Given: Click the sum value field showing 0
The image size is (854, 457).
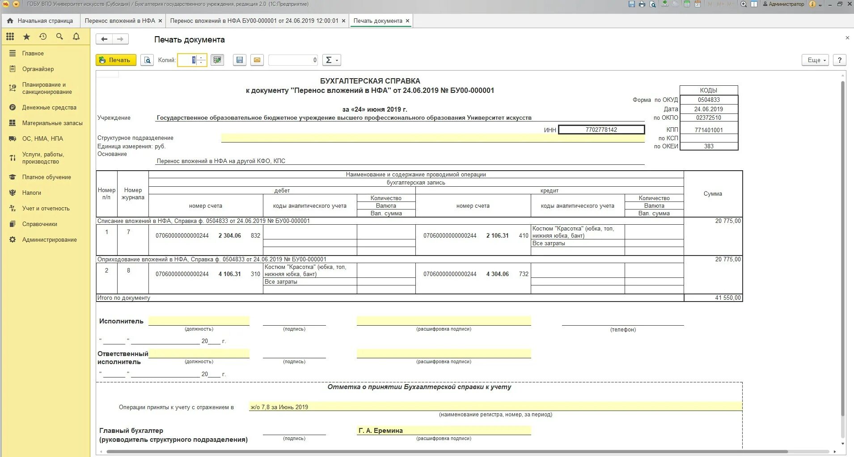Looking at the screenshot, I should point(293,60).
